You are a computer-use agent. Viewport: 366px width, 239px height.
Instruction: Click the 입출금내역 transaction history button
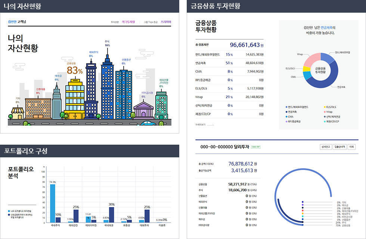(x=339, y=147)
